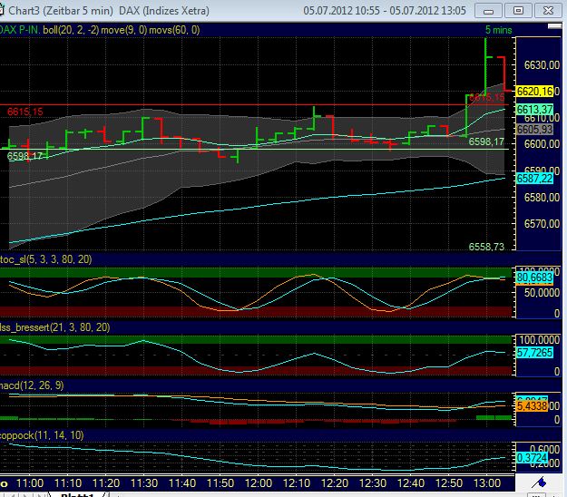The height and width of the screenshot is (497, 567).
Task: Click the nacd(12, 26, 9) panel label
Action: pos(32,385)
